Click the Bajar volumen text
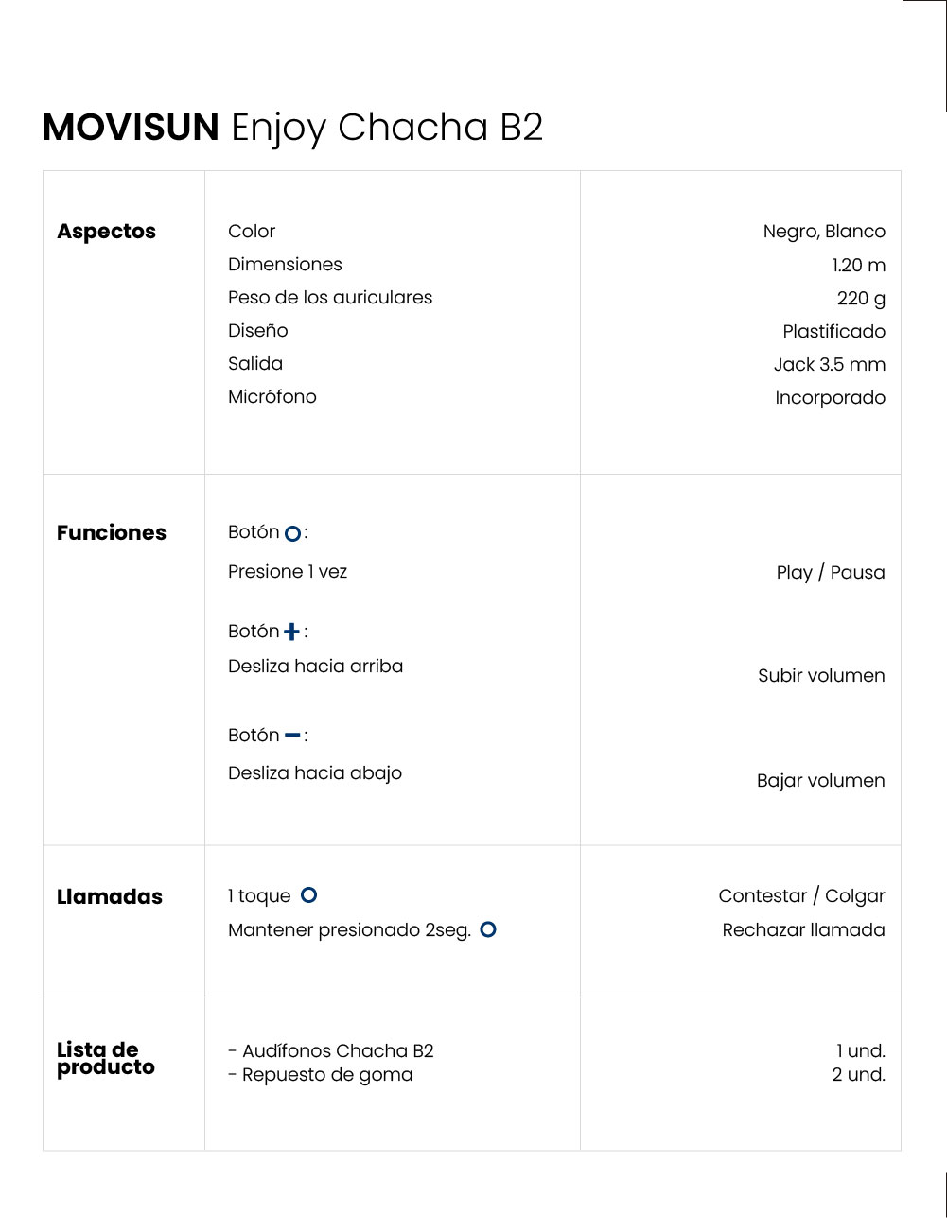The height and width of the screenshot is (1231, 947). (820, 781)
